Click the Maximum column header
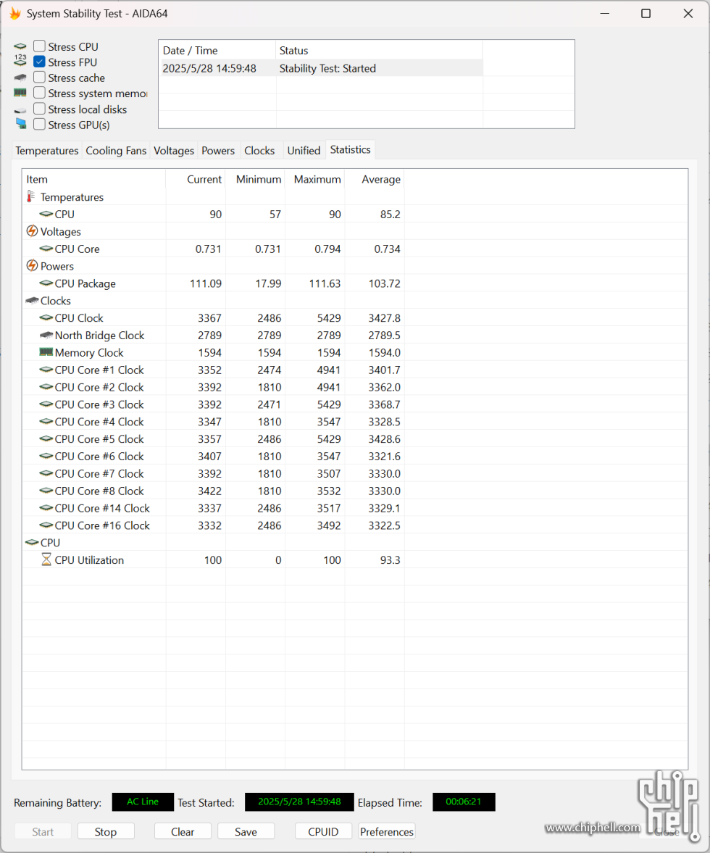Image resolution: width=710 pixels, height=853 pixels. [x=315, y=179]
